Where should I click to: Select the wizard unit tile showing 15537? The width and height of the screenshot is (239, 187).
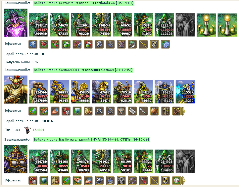tap(185, 92)
